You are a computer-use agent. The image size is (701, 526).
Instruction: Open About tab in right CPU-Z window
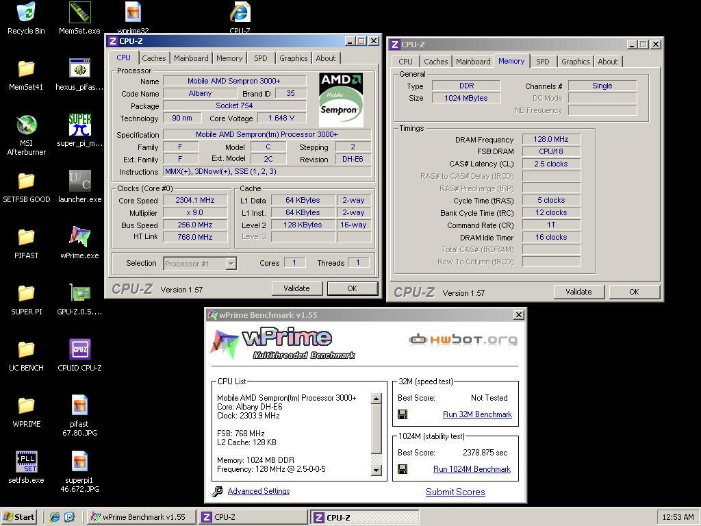(608, 62)
